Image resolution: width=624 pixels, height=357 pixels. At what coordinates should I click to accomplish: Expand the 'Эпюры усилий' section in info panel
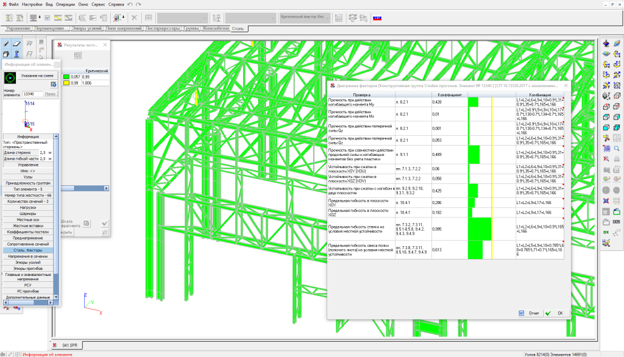click(27, 263)
